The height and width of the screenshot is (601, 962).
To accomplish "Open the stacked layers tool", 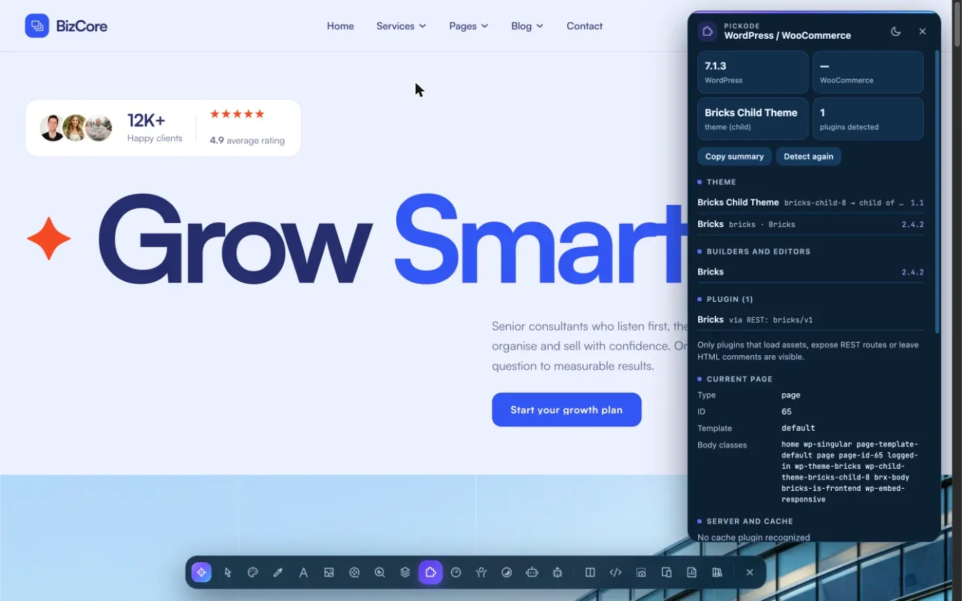I will click(x=405, y=573).
